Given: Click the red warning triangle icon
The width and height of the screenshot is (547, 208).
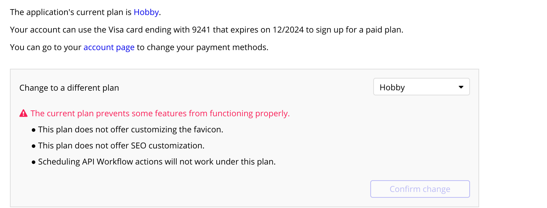Looking at the screenshot, I should pyautogui.click(x=23, y=113).
